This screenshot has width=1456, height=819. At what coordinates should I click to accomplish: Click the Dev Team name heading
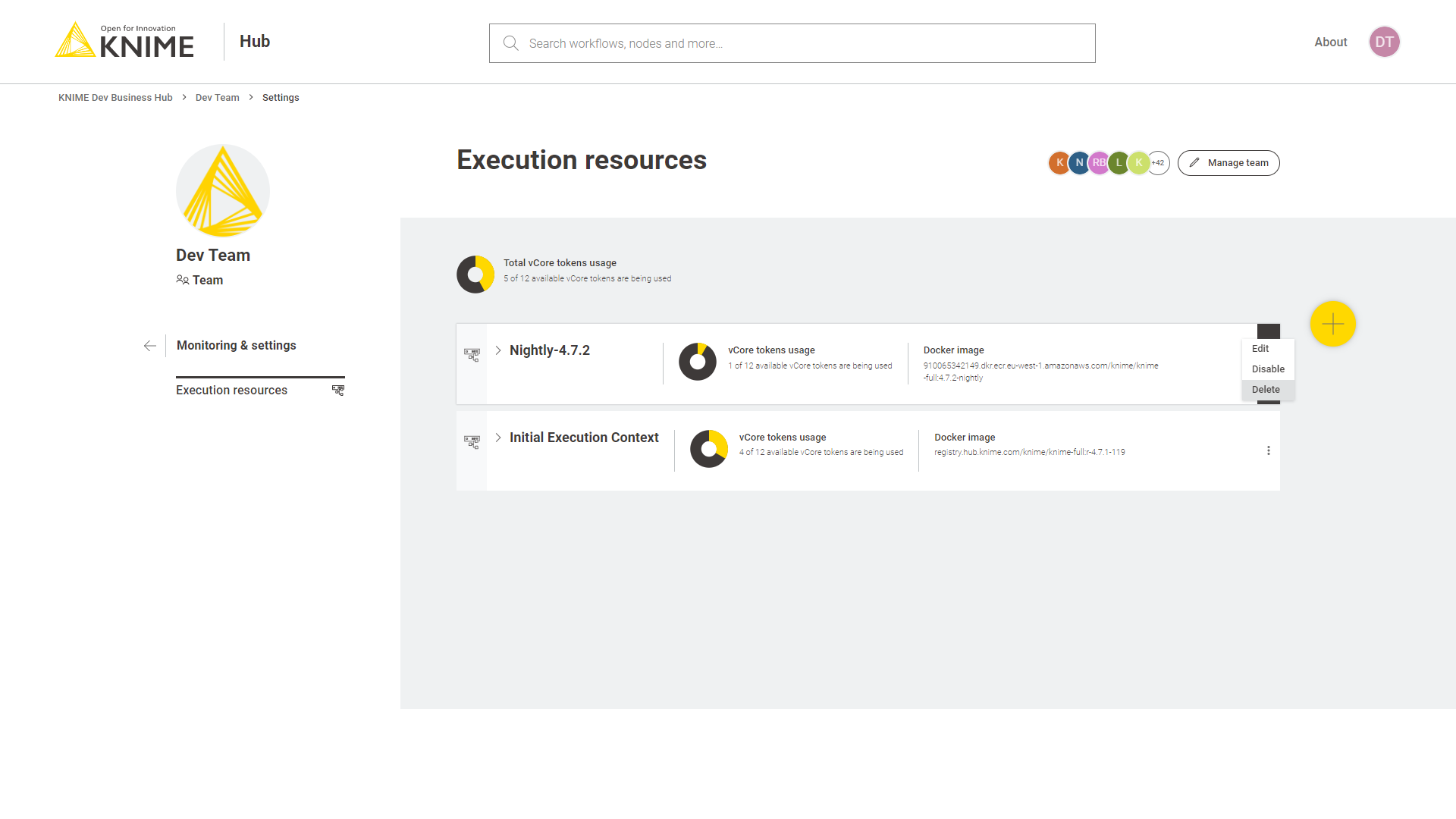pyautogui.click(x=213, y=256)
